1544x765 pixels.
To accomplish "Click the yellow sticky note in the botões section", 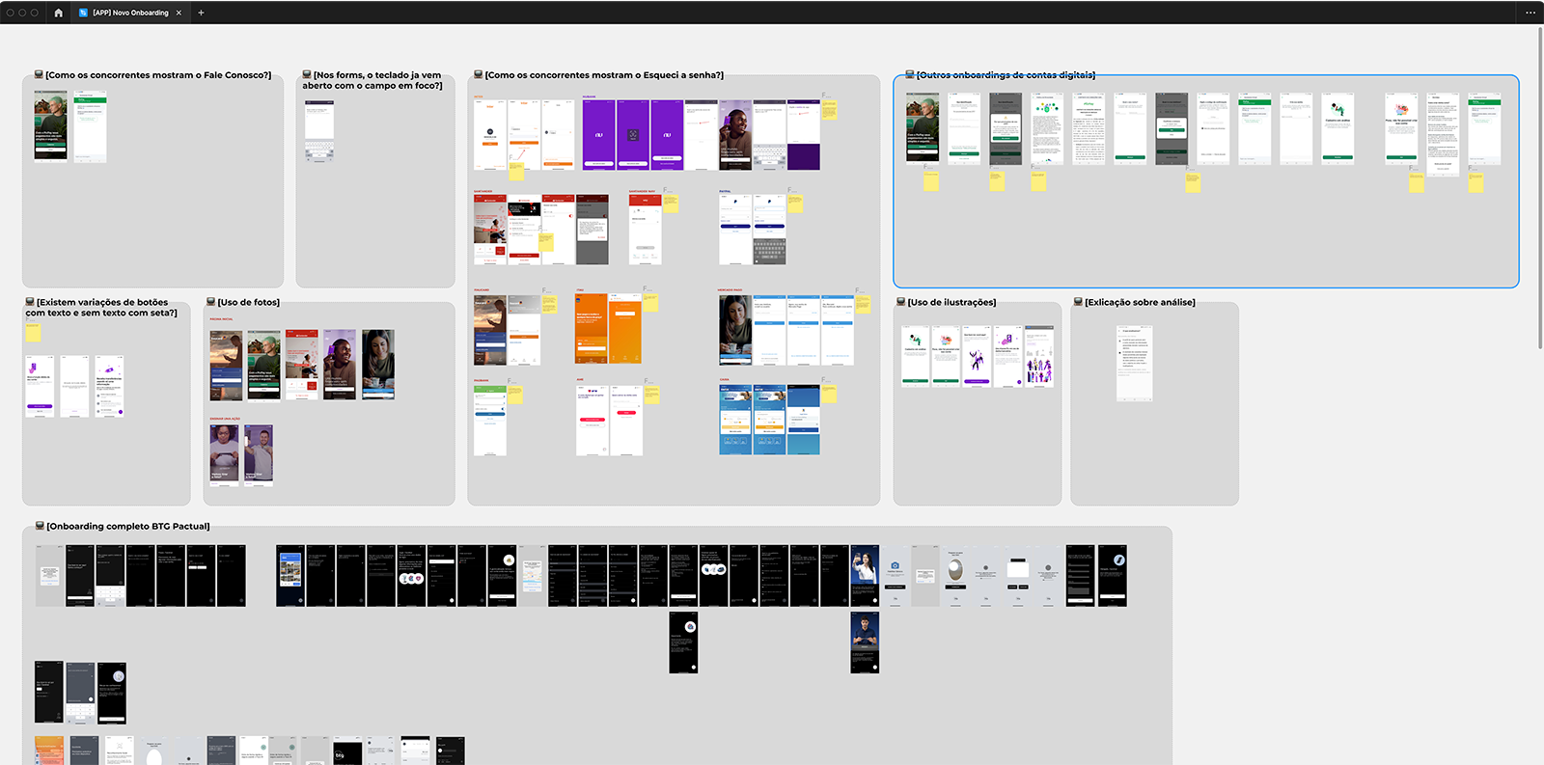I will (33, 332).
